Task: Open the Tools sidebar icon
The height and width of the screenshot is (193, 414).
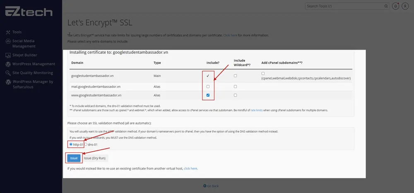Action: point(8,32)
